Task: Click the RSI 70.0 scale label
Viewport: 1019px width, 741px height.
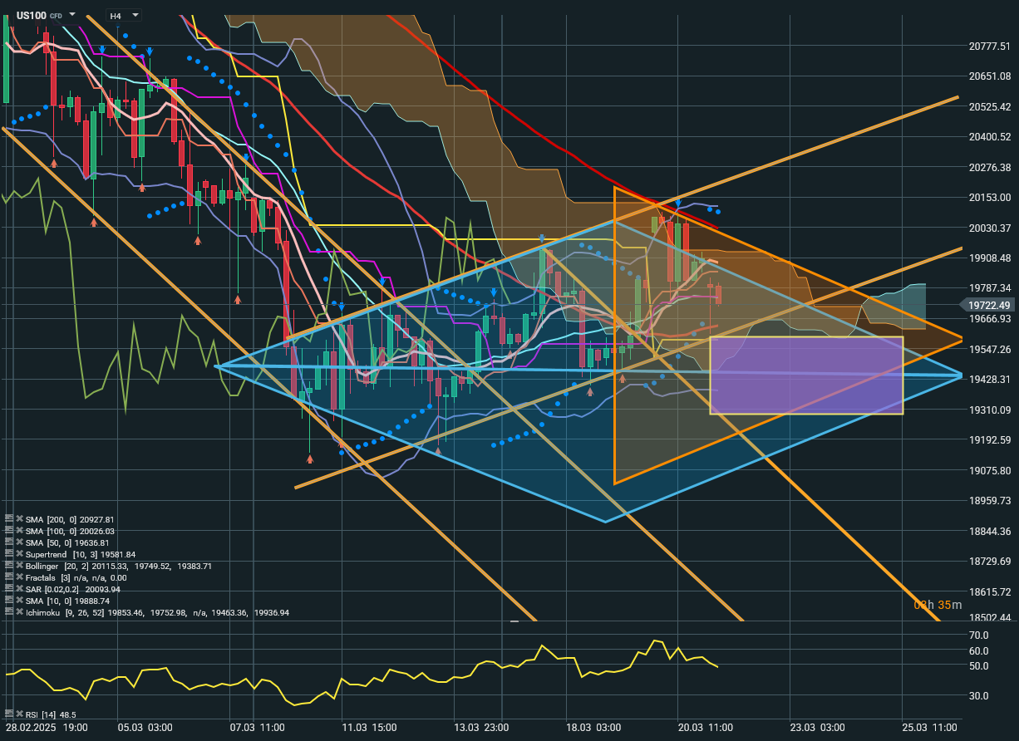Action: tap(979, 635)
